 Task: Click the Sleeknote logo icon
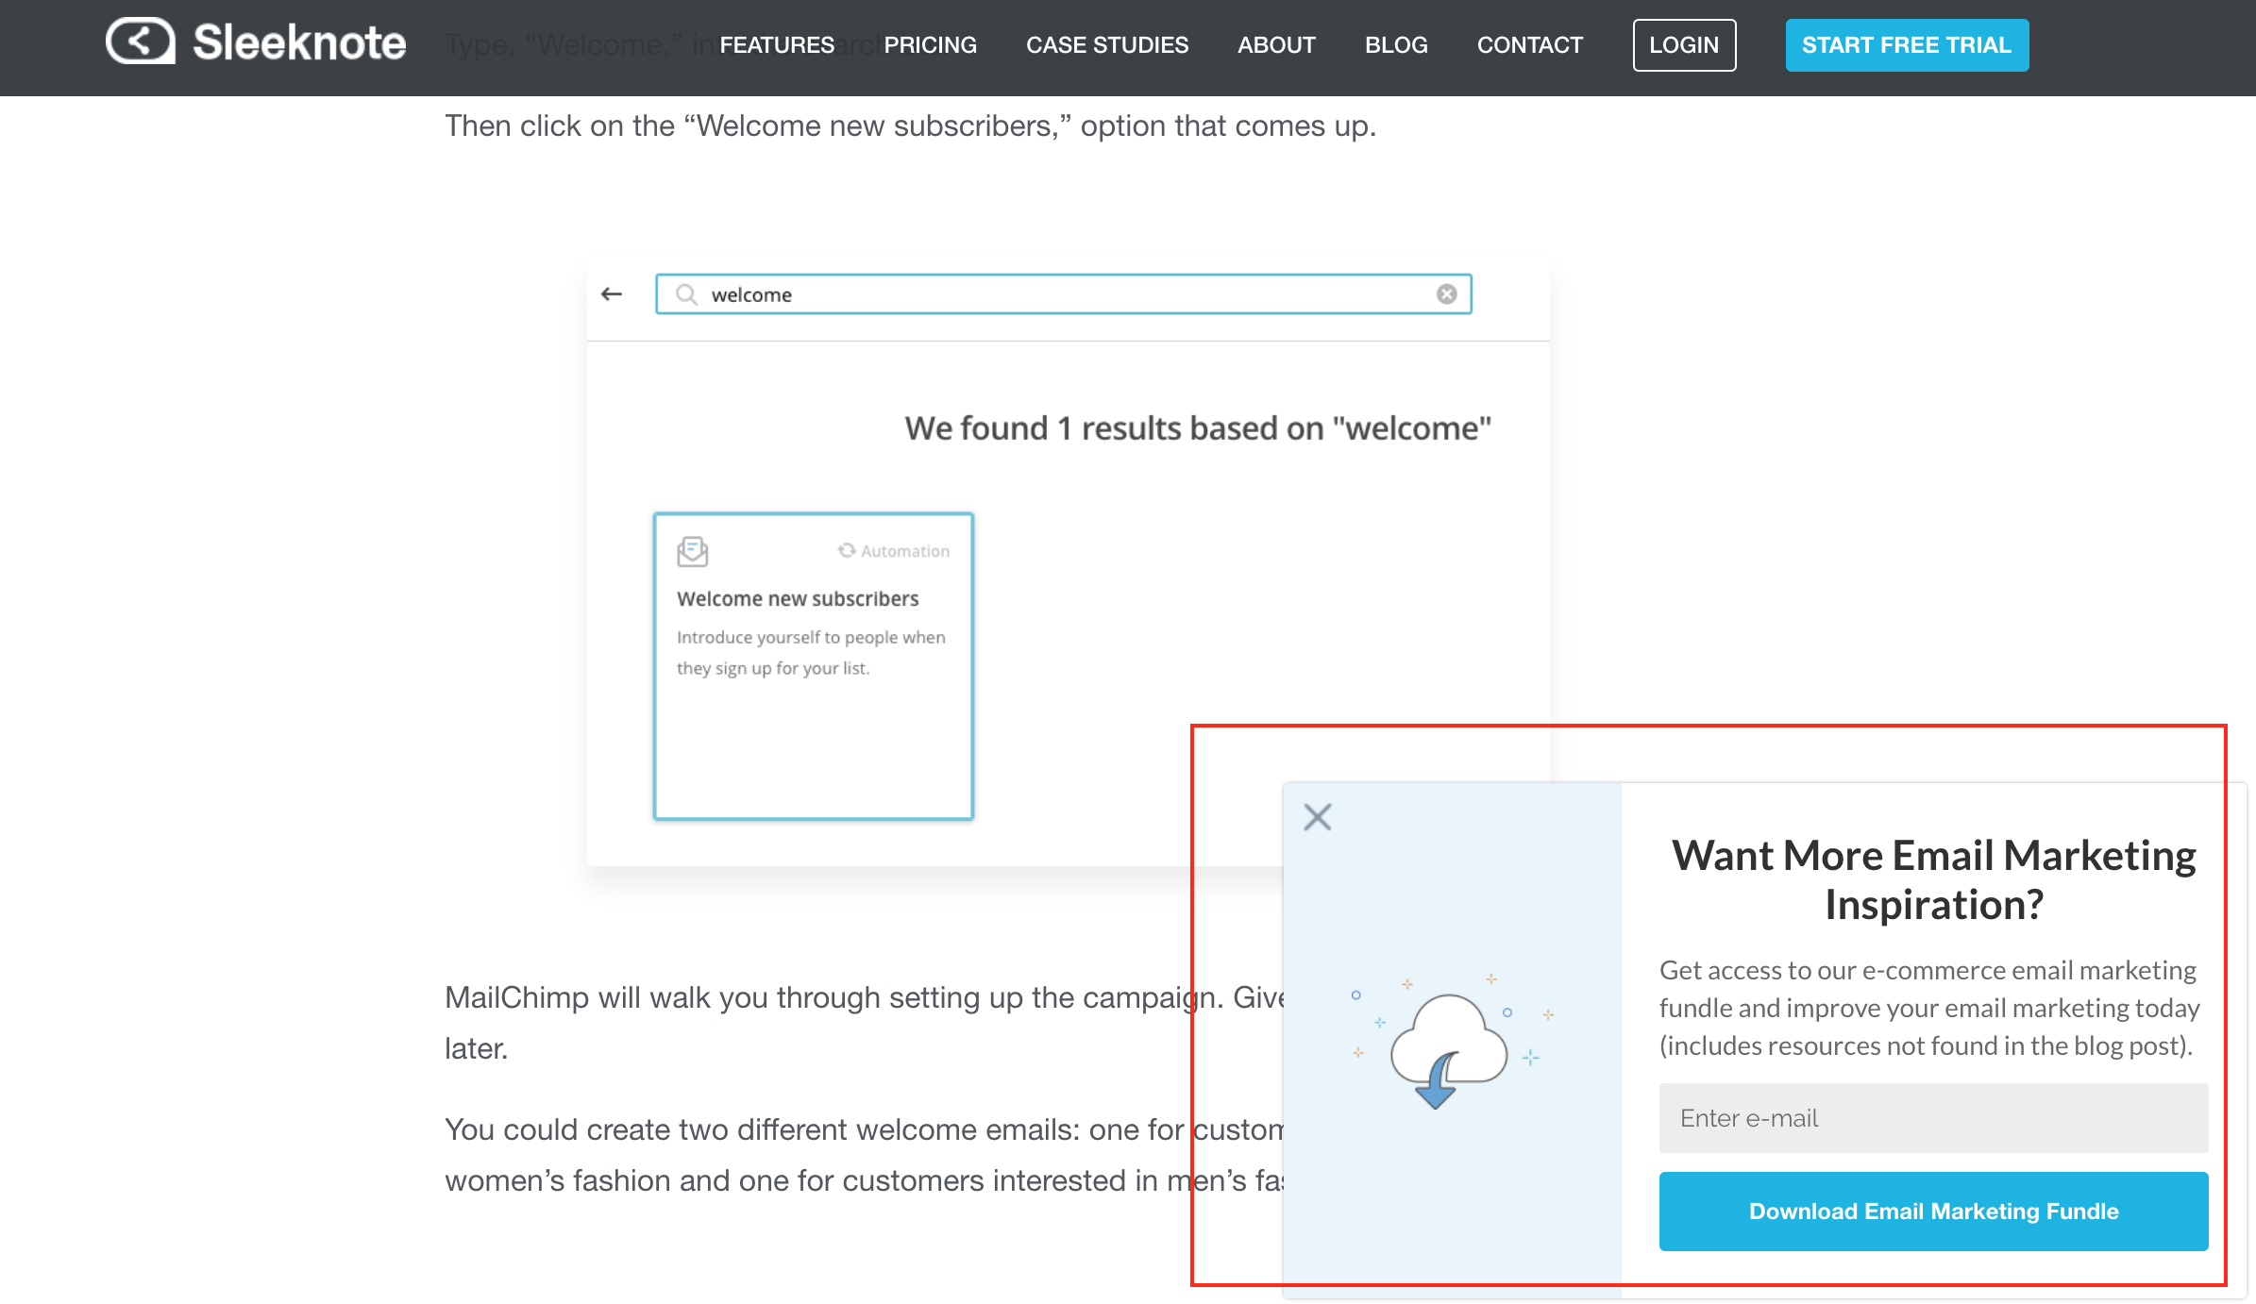(140, 42)
